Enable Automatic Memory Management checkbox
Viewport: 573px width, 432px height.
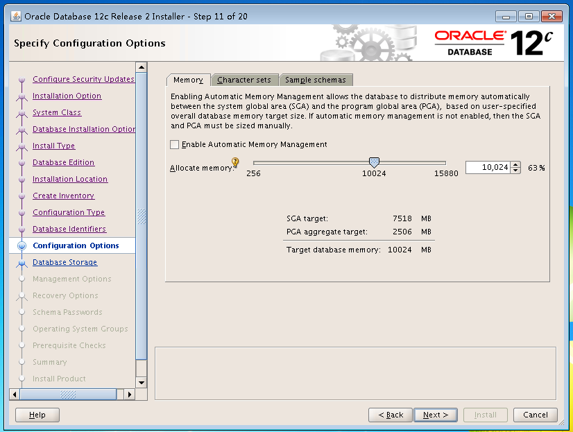[175, 145]
